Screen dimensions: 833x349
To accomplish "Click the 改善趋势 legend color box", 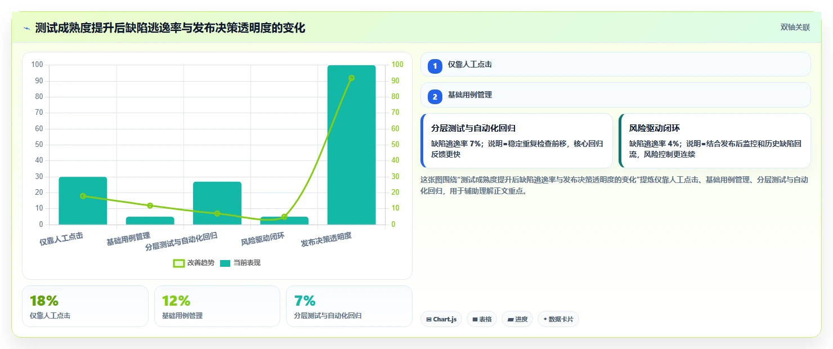I will pos(178,263).
